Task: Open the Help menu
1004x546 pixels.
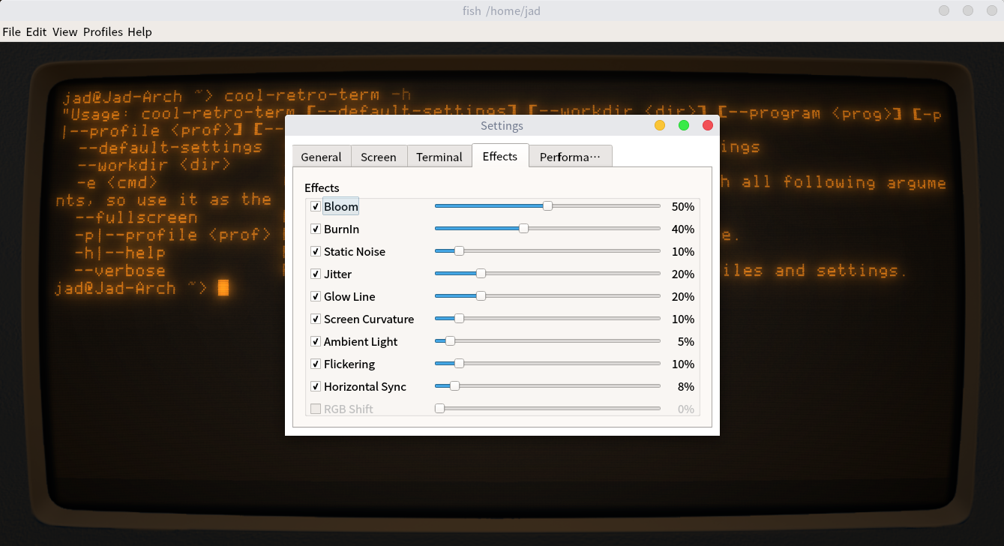Action: (139, 31)
